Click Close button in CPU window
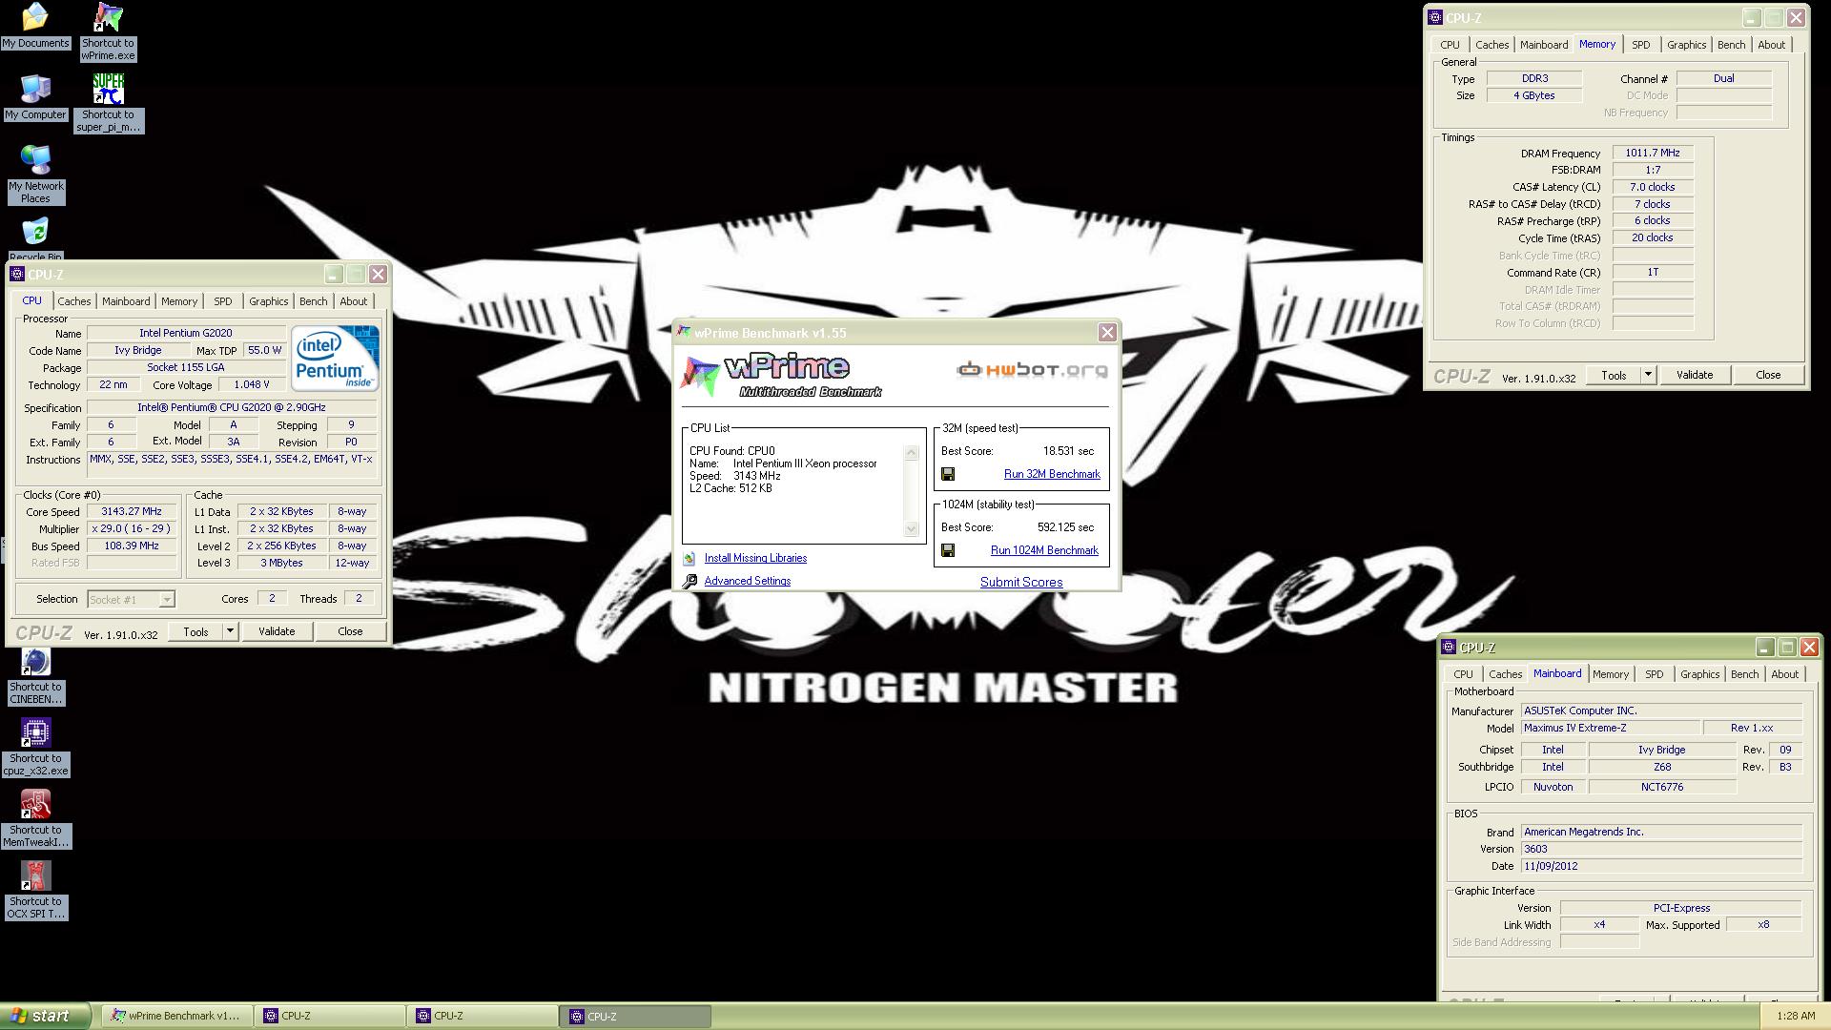Image resolution: width=1831 pixels, height=1030 pixels. pos(350,631)
